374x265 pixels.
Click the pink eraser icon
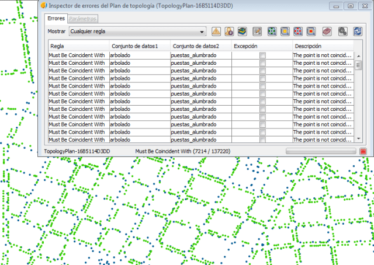click(328, 31)
